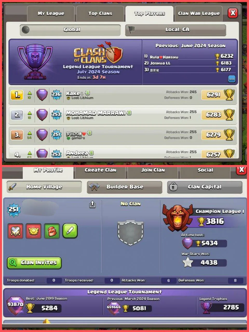Select the Home Village view
The image size is (249, 332).
[44, 187]
